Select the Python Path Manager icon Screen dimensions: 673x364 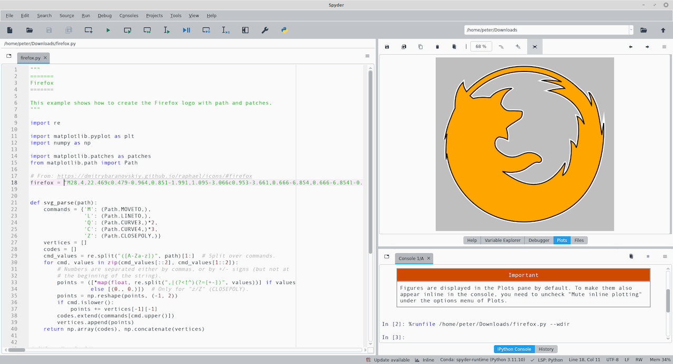[284, 30]
